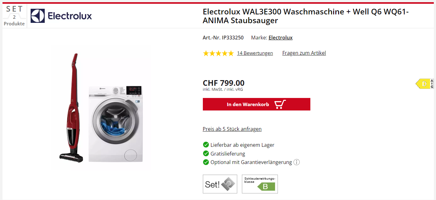
Task: Click the Electrolux brand logo
Action: pos(61,16)
